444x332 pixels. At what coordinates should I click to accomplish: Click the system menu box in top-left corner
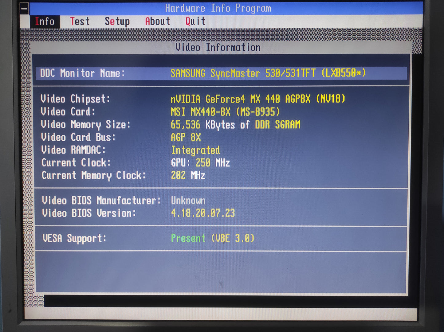point(24,9)
